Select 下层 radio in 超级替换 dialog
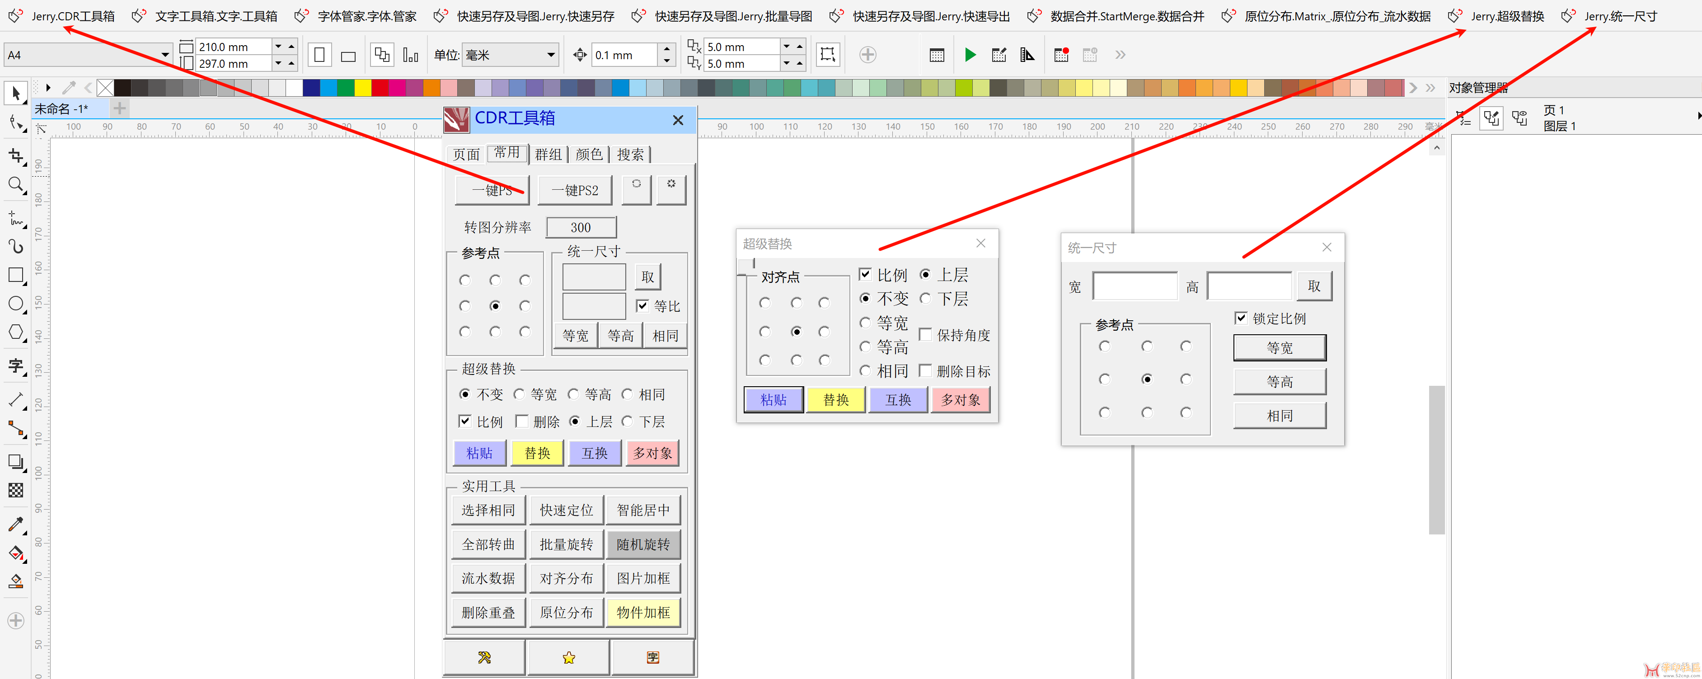 click(x=926, y=299)
